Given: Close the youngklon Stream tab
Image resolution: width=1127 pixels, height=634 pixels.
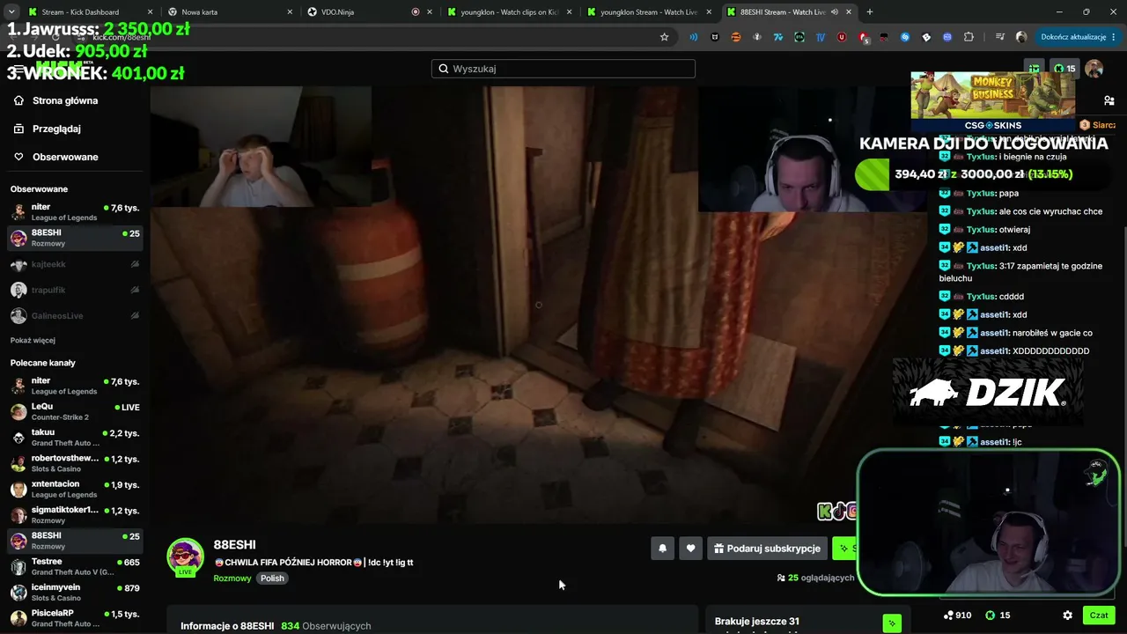Looking at the screenshot, I should [x=708, y=11].
